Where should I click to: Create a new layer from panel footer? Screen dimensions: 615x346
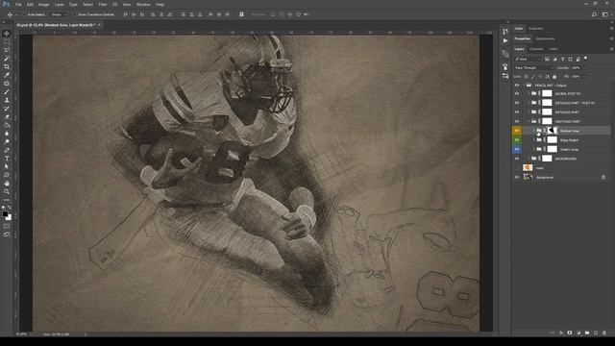(x=596, y=333)
